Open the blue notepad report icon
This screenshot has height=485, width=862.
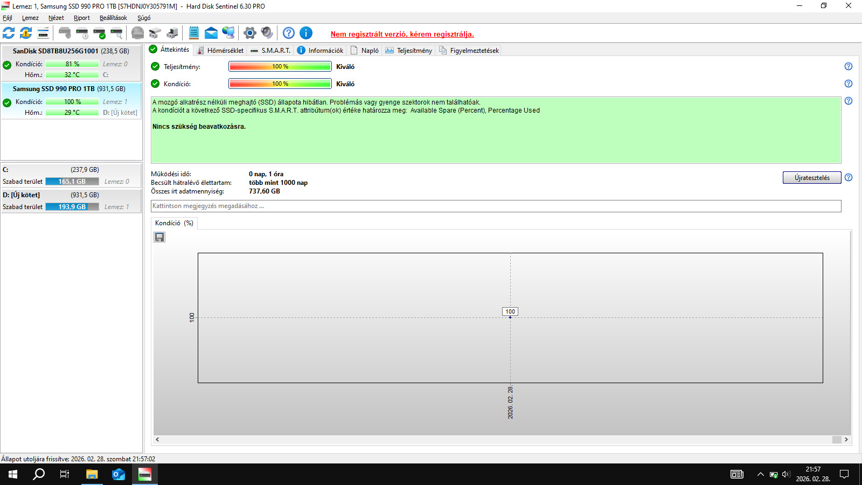click(x=194, y=33)
